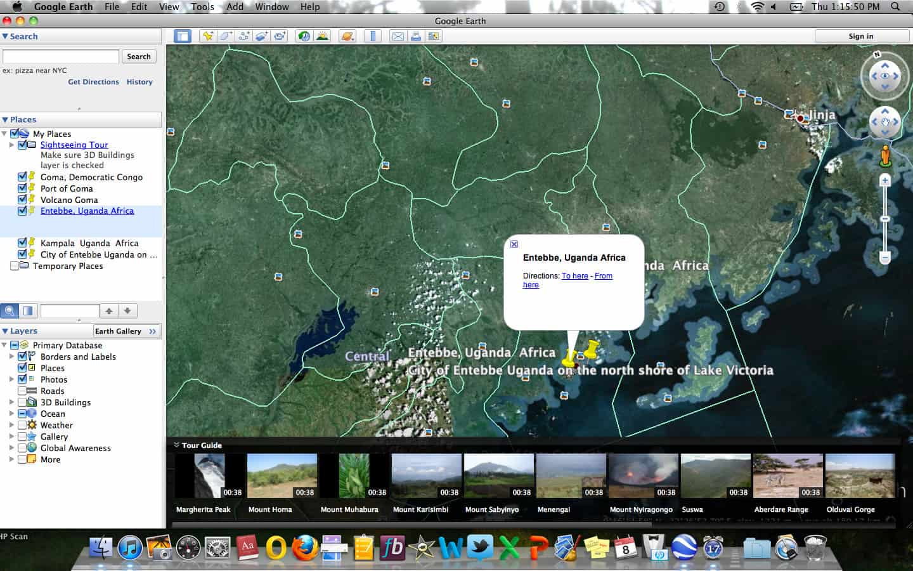The height and width of the screenshot is (571, 913).
Task: Open the Add menu
Action: (x=235, y=6)
